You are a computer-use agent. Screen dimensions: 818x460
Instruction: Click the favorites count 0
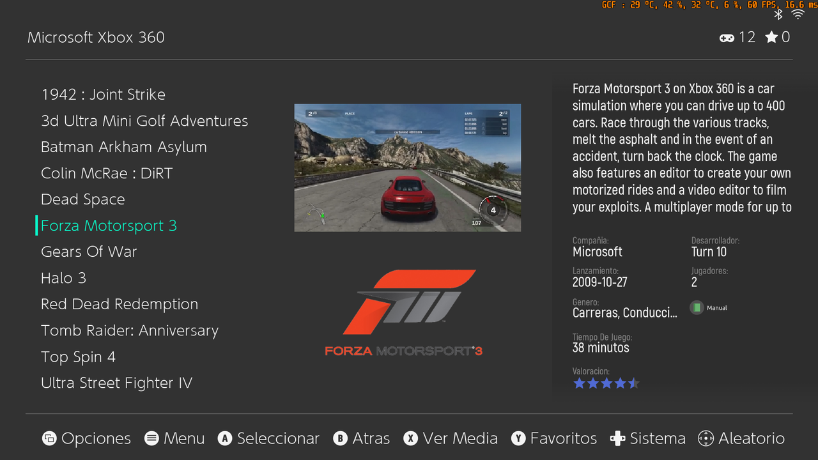coord(785,37)
